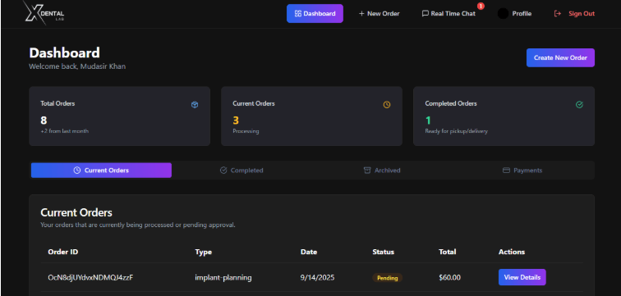Image resolution: width=621 pixels, height=296 pixels.
Task: Click the Dashboard grid icon in nav
Action: [298, 13]
